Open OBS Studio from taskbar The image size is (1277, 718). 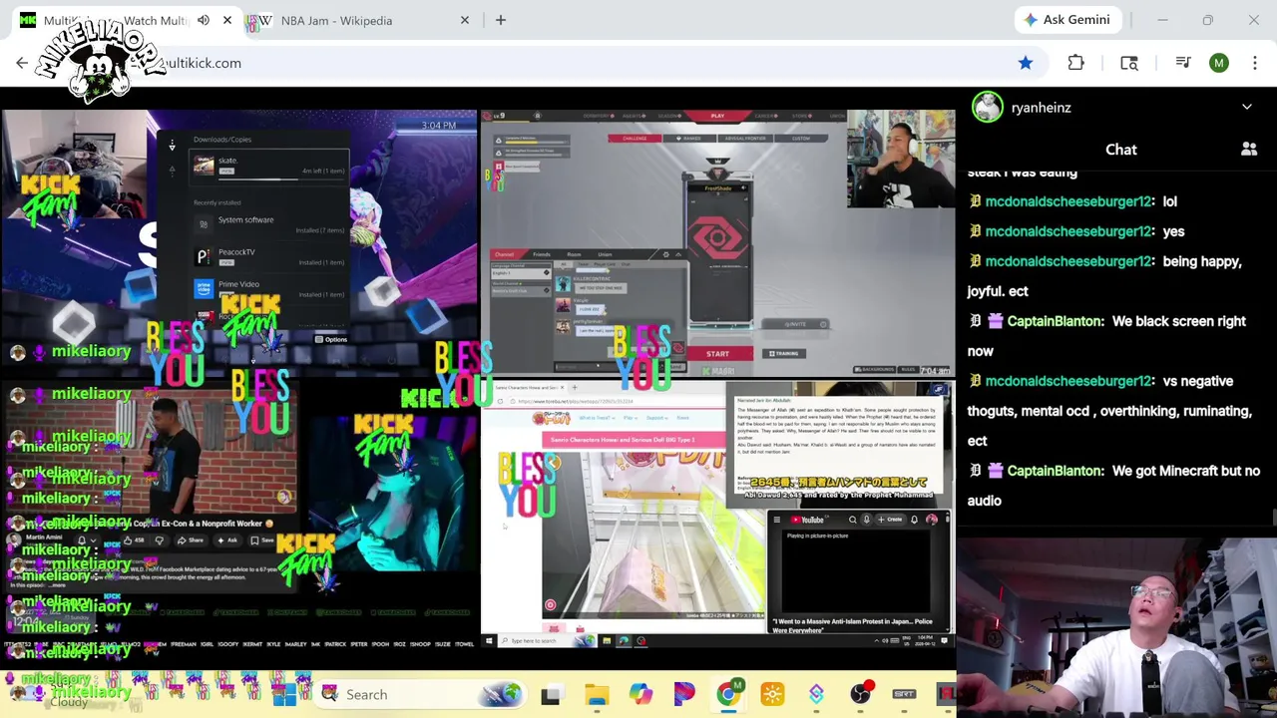tap(860, 694)
